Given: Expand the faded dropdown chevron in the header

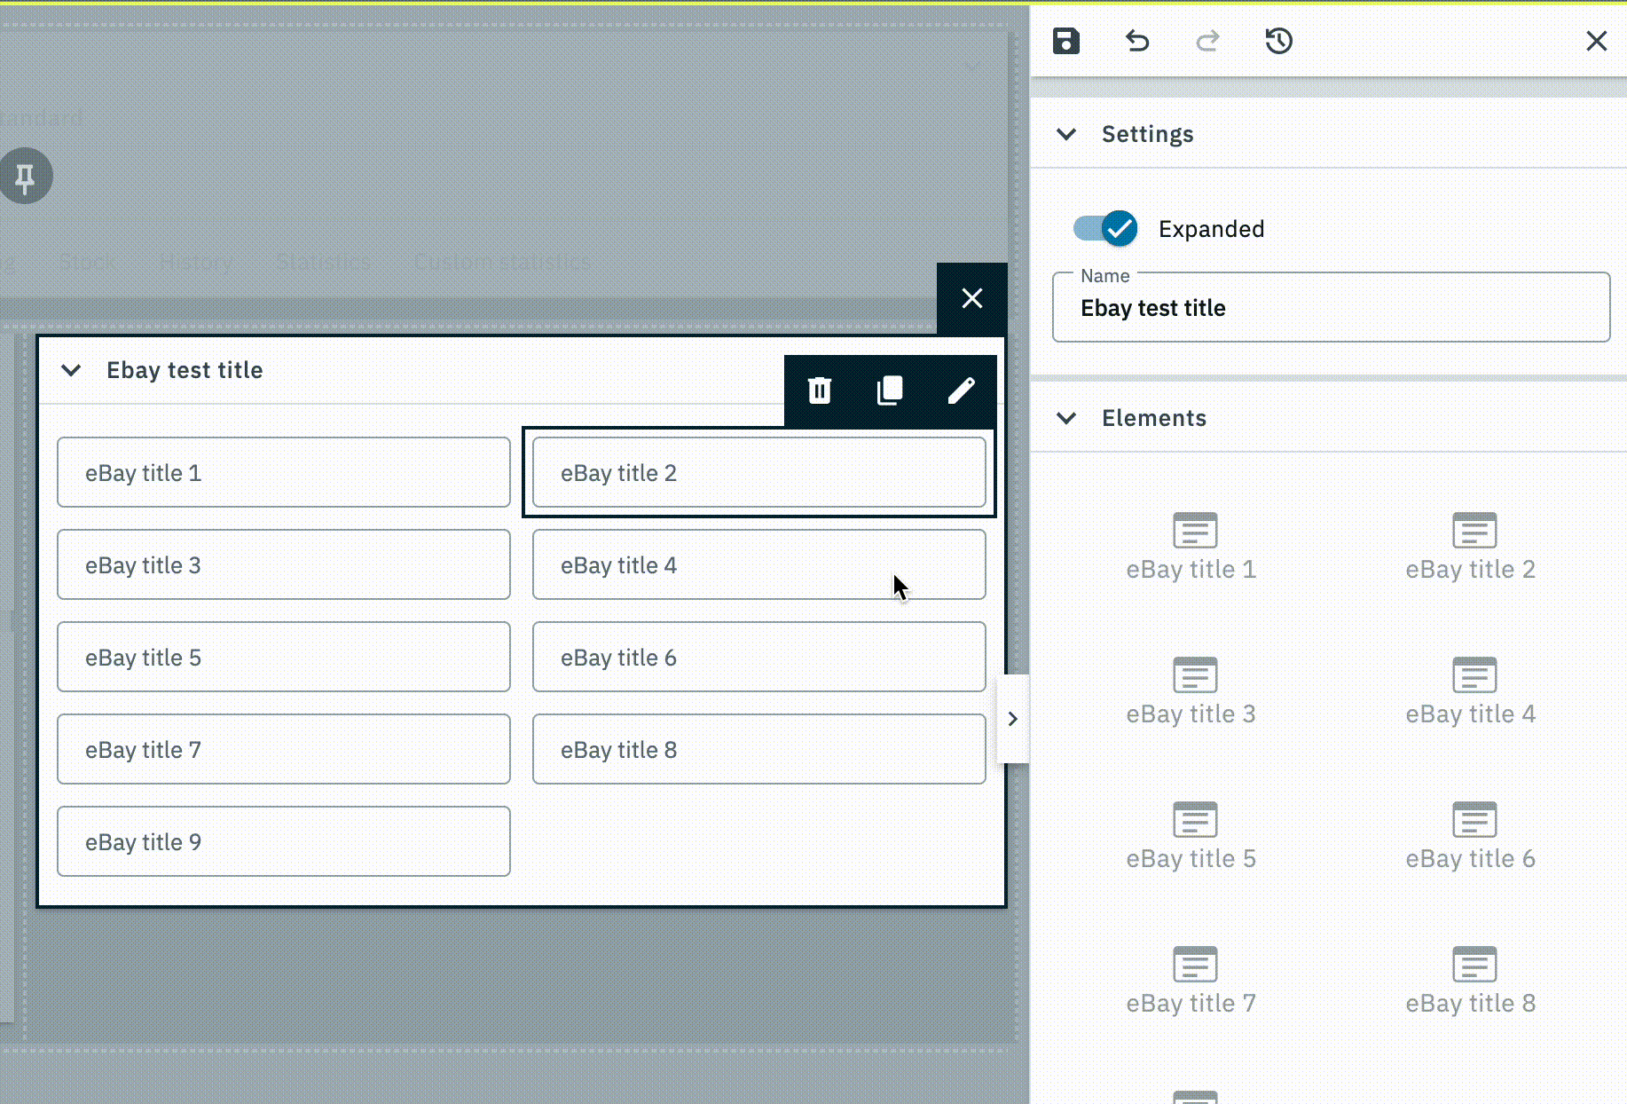Looking at the screenshot, I should pyautogui.click(x=972, y=67).
